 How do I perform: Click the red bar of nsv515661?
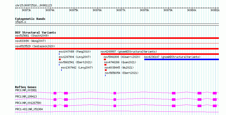click(117, 38)
